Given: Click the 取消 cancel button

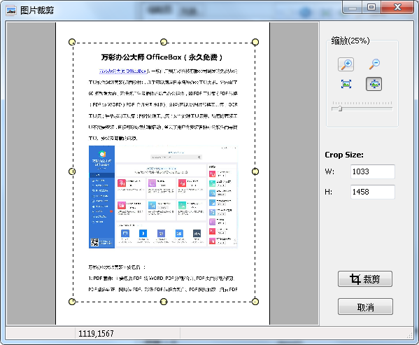Looking at the screenshot, I should [365, 307].
